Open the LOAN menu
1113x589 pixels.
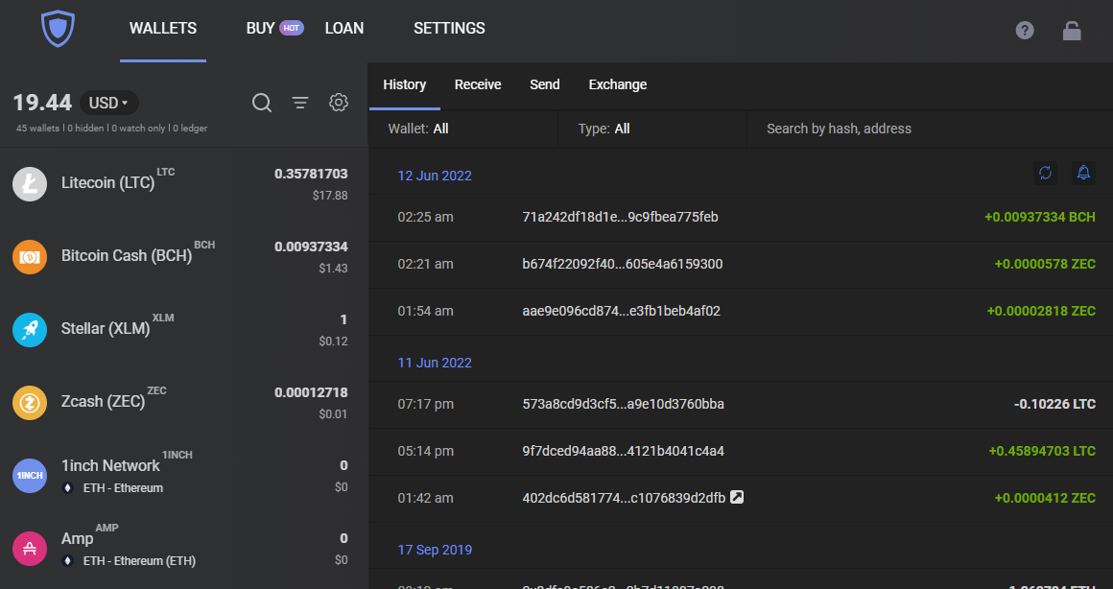click(344, 29)
